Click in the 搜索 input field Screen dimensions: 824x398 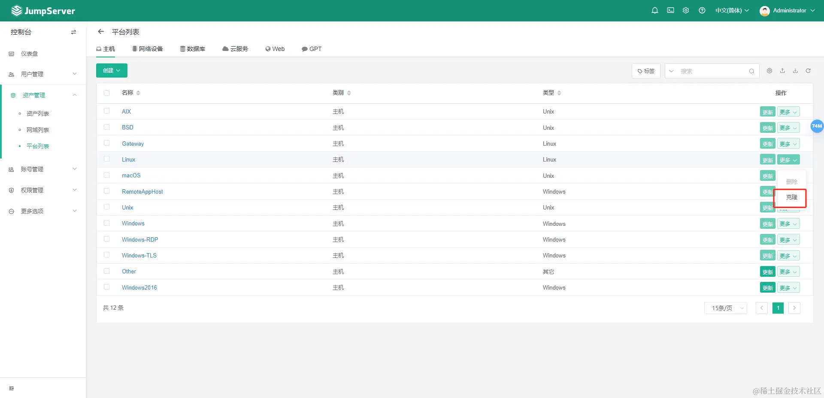(x=712, y=71)
